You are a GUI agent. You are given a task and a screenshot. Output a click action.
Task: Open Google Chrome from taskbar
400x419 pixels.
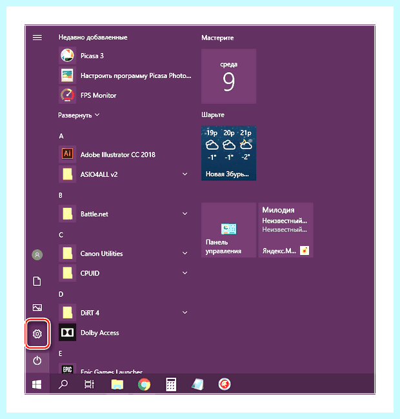[x=144, y=385]
